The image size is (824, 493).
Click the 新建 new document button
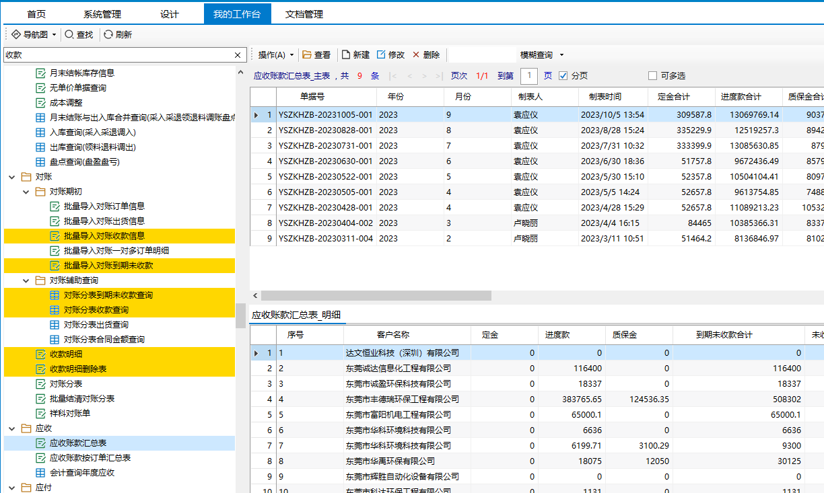click(x=355, y=54)
